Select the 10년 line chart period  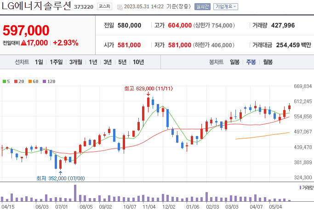pyautogui.click(x=138, y=62)
